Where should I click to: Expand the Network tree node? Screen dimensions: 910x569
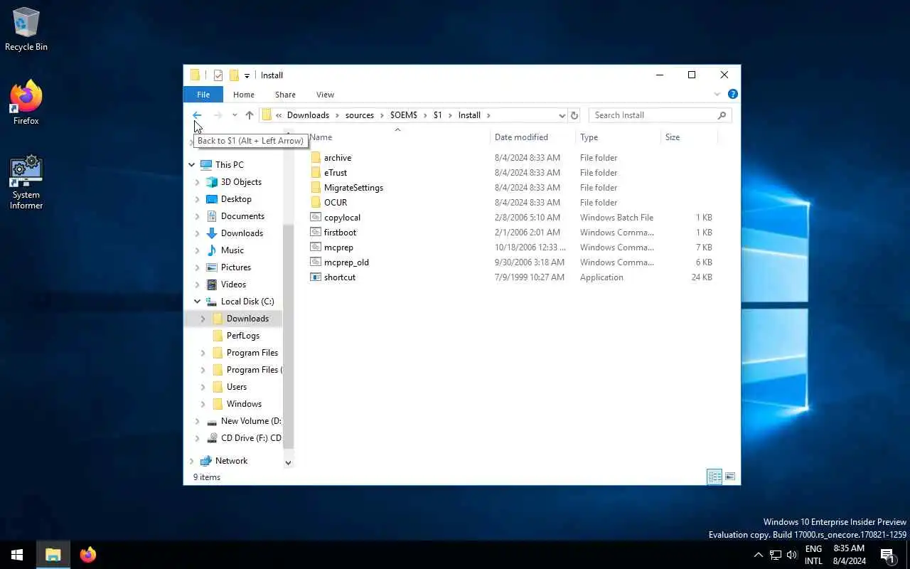(191, 461)
